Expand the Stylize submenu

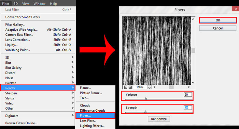[x=38, y=98]
